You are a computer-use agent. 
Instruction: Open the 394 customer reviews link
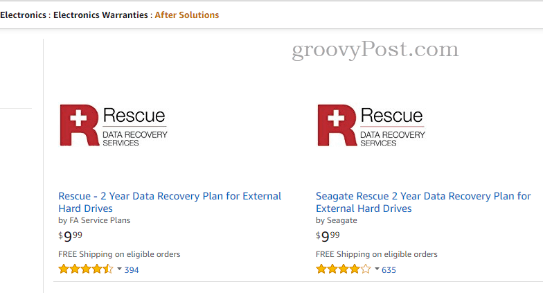pyautogui.click(x=132, y=270)
